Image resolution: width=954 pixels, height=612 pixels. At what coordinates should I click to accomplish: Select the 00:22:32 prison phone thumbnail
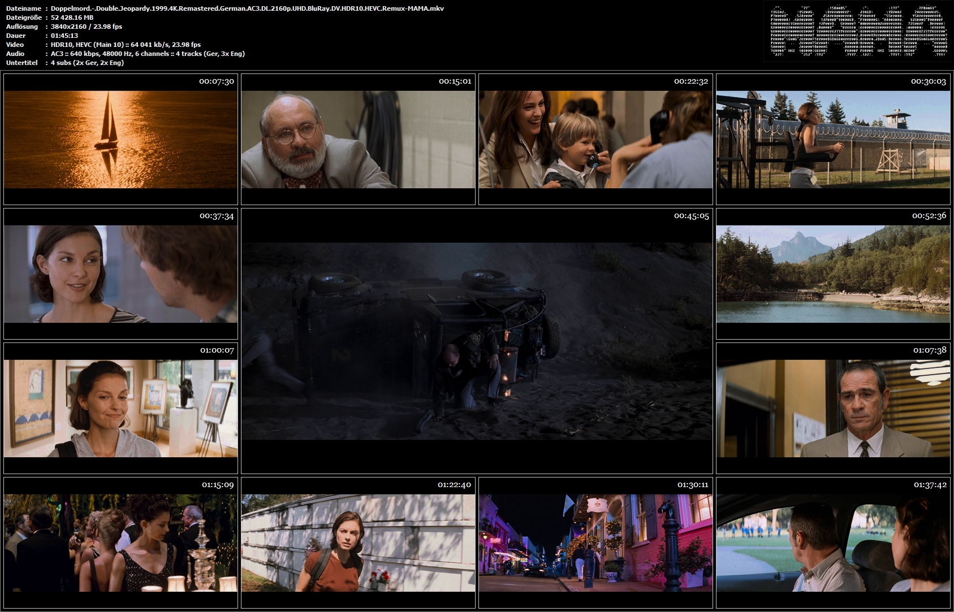click(595, 139)
